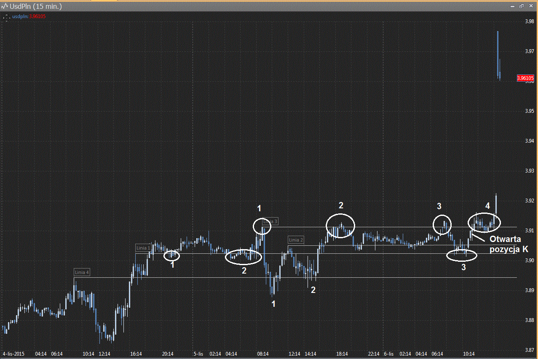Click the 3.93 price axis label
Viewport: 538px width, 359px height.
[529, 171]
